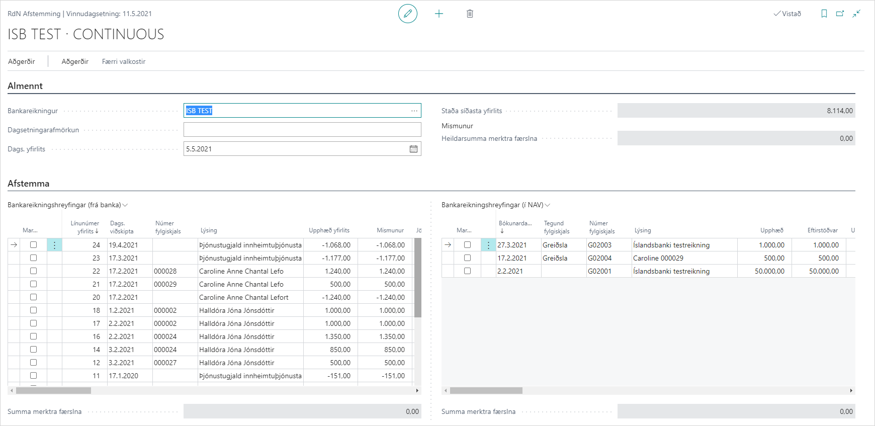
Task: Click the date cell 17.1.2020
Action: 130,376
